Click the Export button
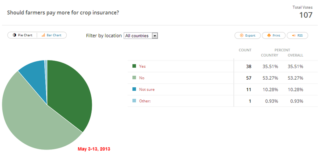The width and height of the screenshot is (320, 155). 248,35
